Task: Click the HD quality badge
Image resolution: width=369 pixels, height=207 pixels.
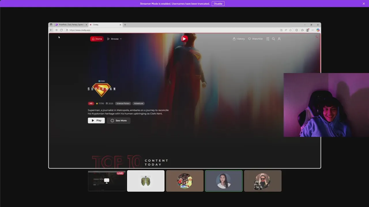Action: [91, 103]
